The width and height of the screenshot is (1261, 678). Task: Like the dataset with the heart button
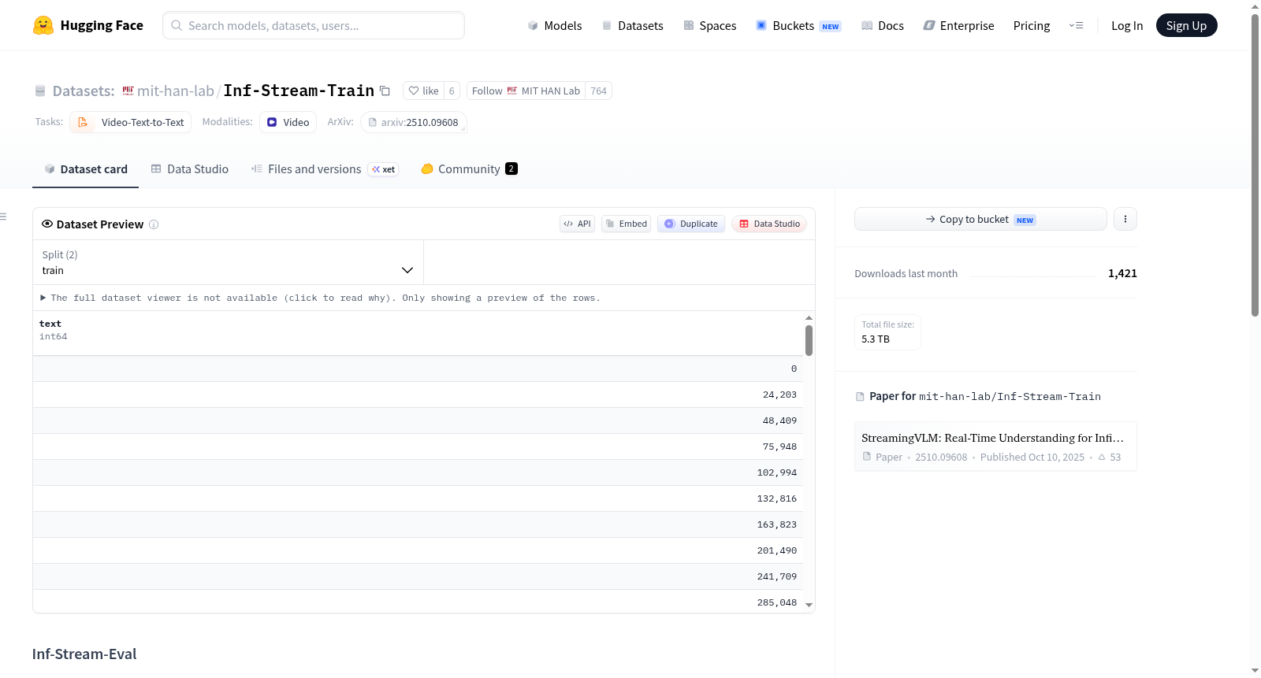(423, 91)
